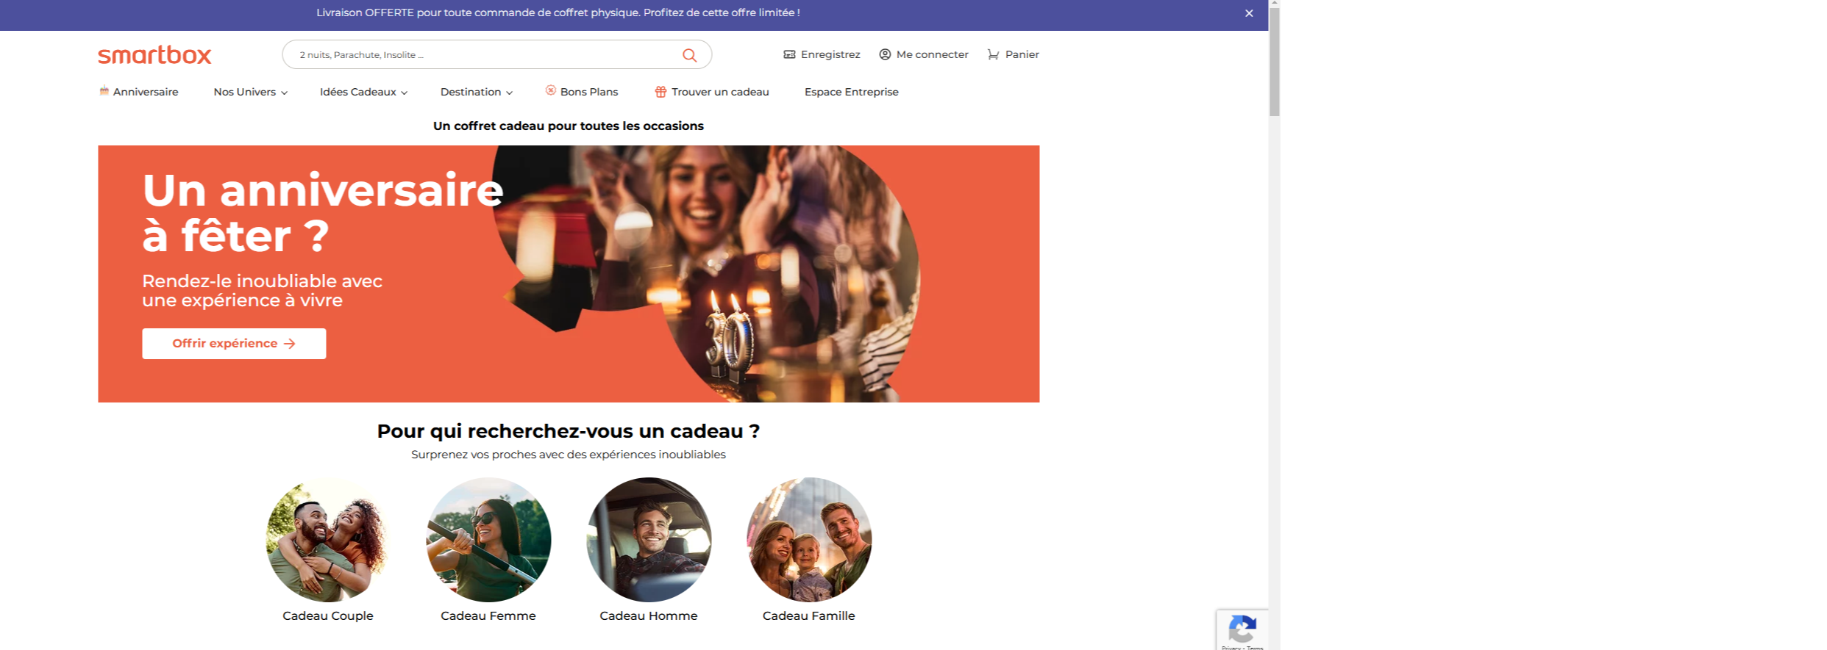Click the Cadeau Femme round photo
The width and height of the screenshot is (1827, 650).
[x=488, y=540]
